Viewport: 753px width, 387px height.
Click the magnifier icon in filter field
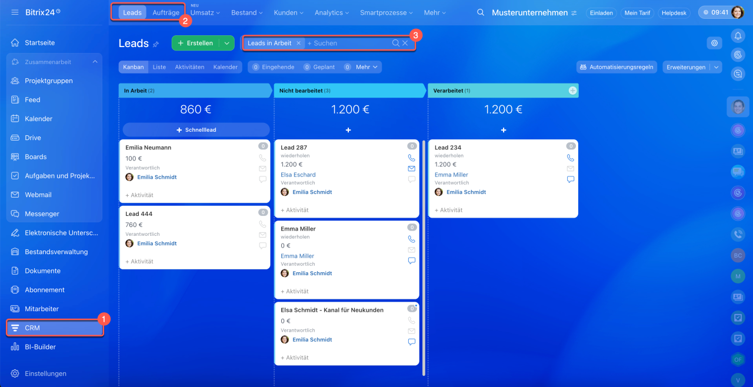[x=396, y=43]
